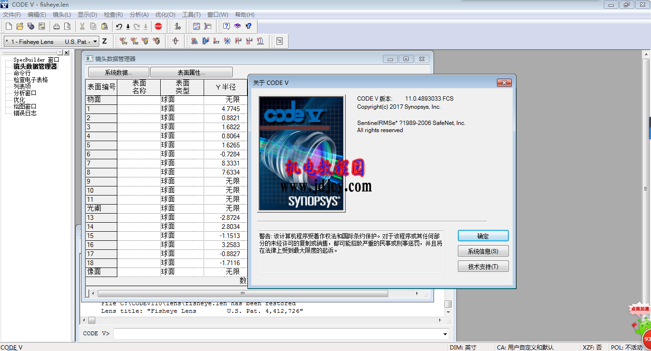The image size is (651, 351).
Task: Print the active window
Action: (56, 26)
